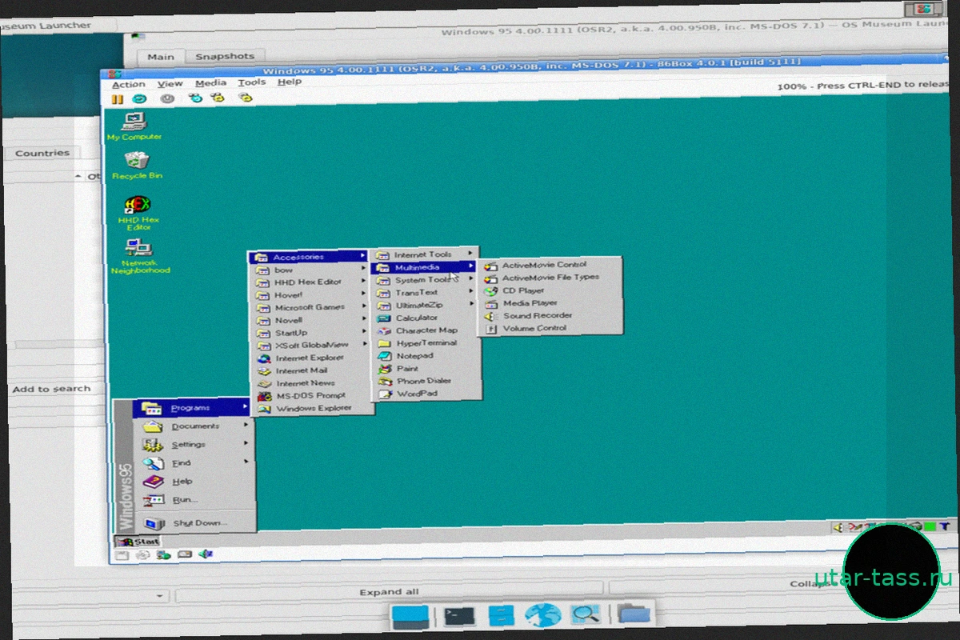Viewport: 960px width, 640px height.
Task: Click the Internet Explorer icon in Programs
Action: point(263,358)
